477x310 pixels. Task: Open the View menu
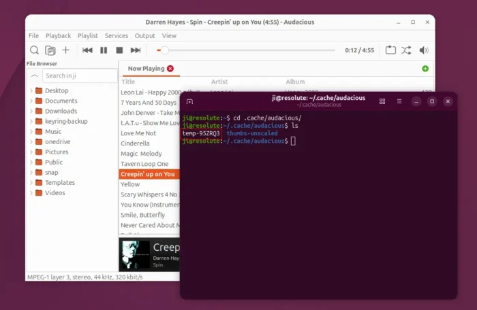point(169,35)
